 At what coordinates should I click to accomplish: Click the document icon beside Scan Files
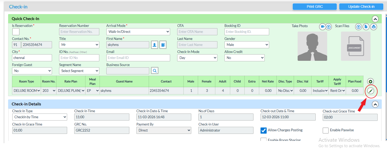click(x=366, y=27)
